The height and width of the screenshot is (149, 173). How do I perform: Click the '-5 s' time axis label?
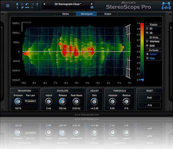76,83
